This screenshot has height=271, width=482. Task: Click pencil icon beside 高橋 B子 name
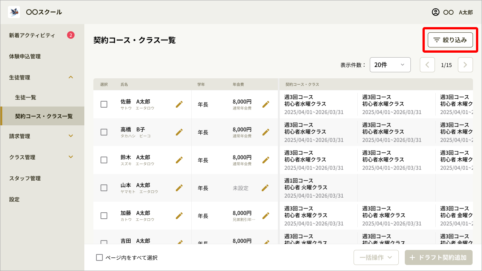click(x=179, y=132)
